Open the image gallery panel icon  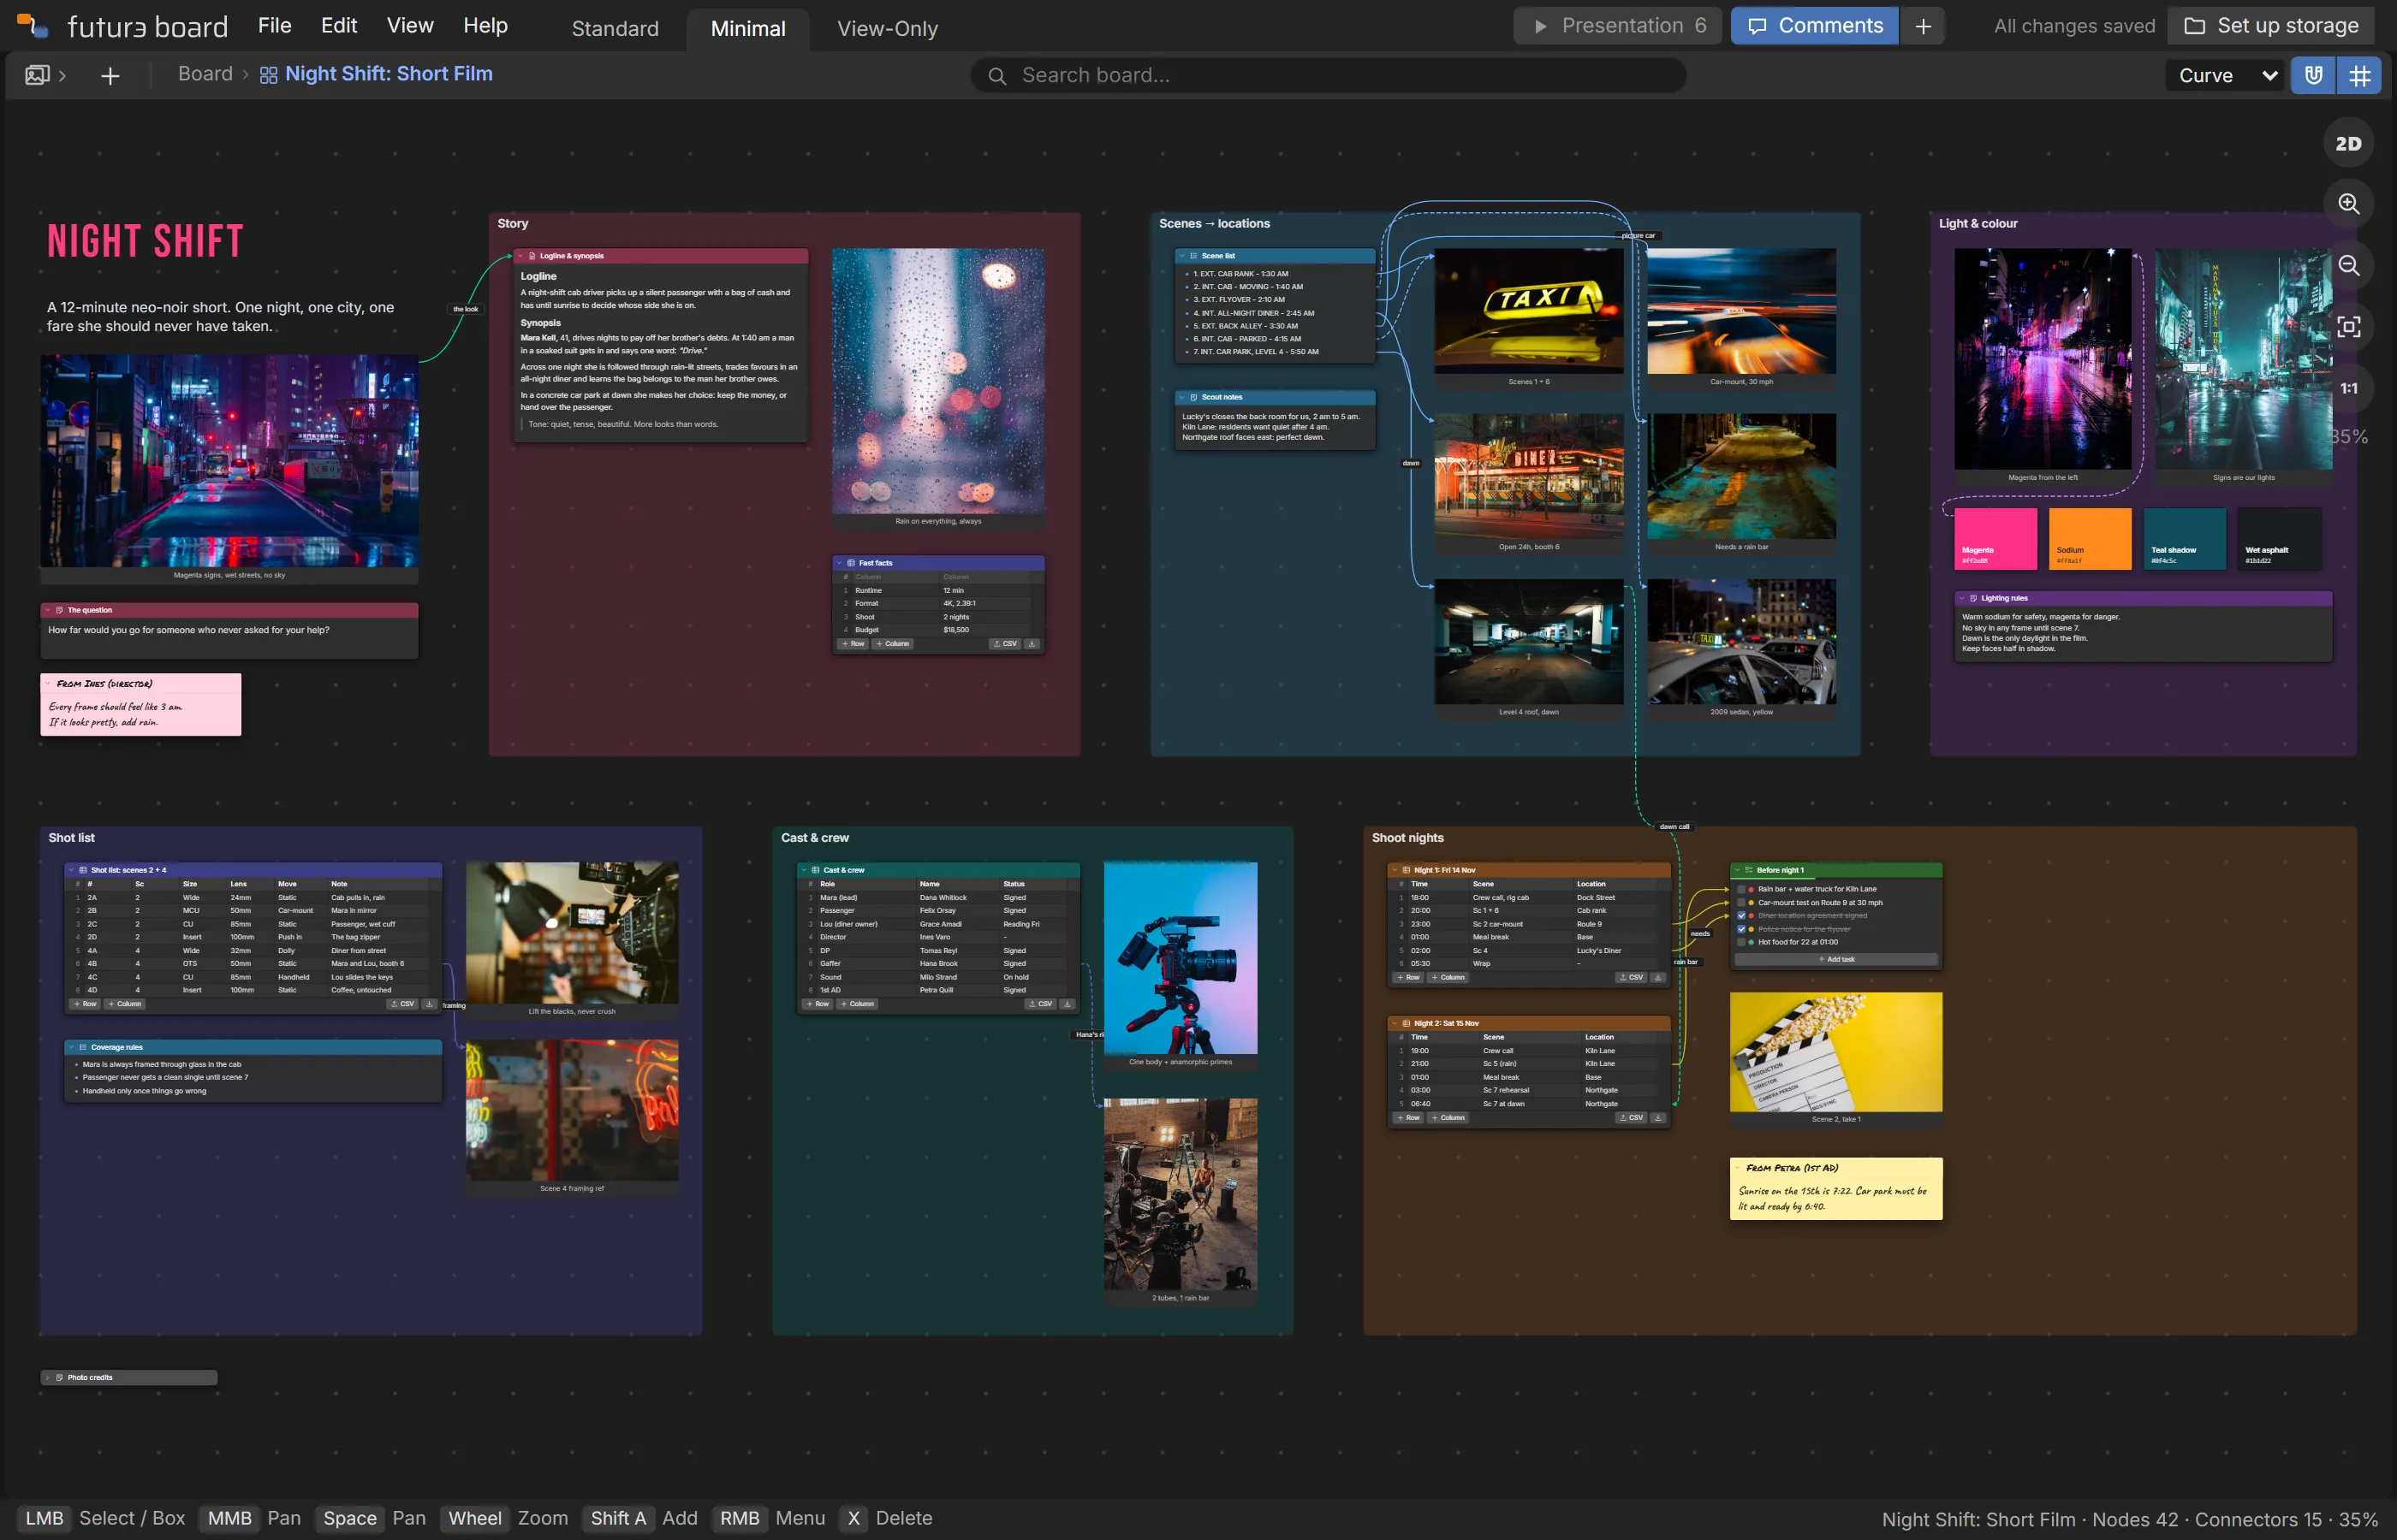pos(37,75)
